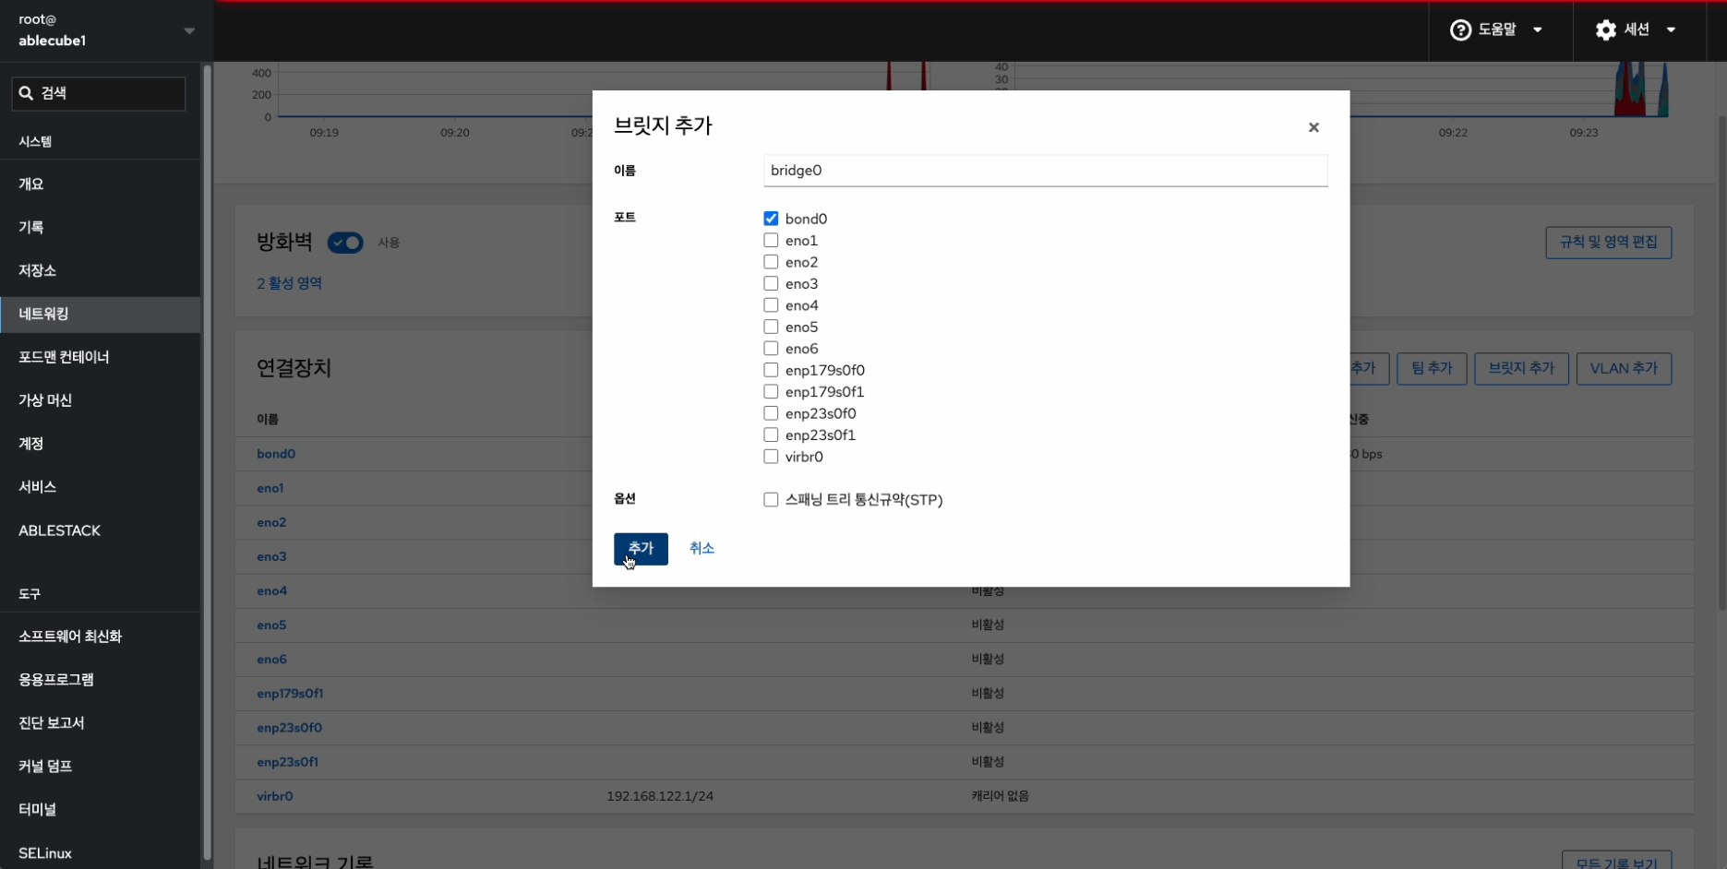1727x869 pixels.
Task: Toggle the firewall switch off
Action: [345, 243]
